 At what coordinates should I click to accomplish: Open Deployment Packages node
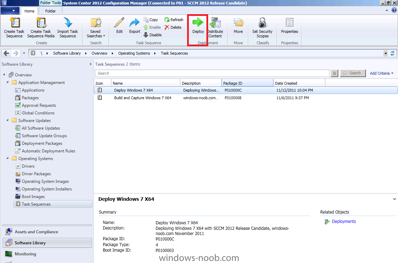tap(39, 143)
